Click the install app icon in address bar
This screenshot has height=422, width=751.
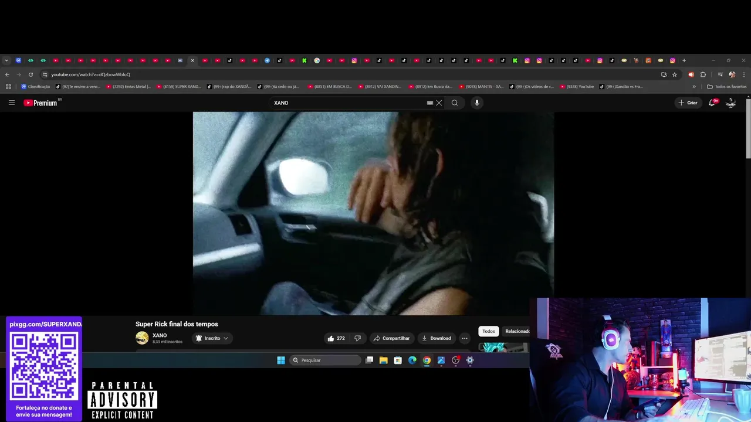664,74
